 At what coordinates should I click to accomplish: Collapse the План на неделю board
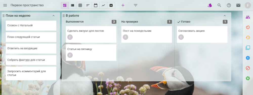54,16
